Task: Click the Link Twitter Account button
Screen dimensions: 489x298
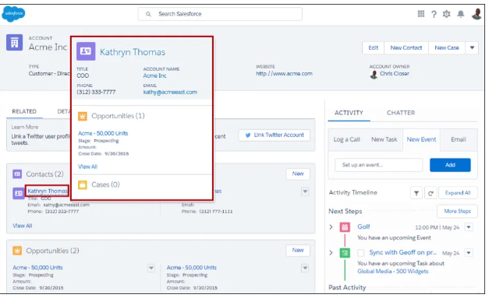Action: pos(275,135)
